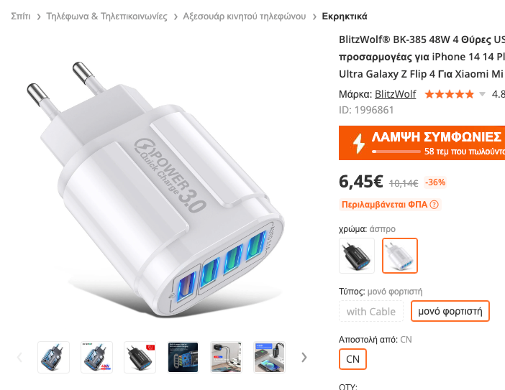Select the black charger color option
505x390 pixels.
[357, 256]
